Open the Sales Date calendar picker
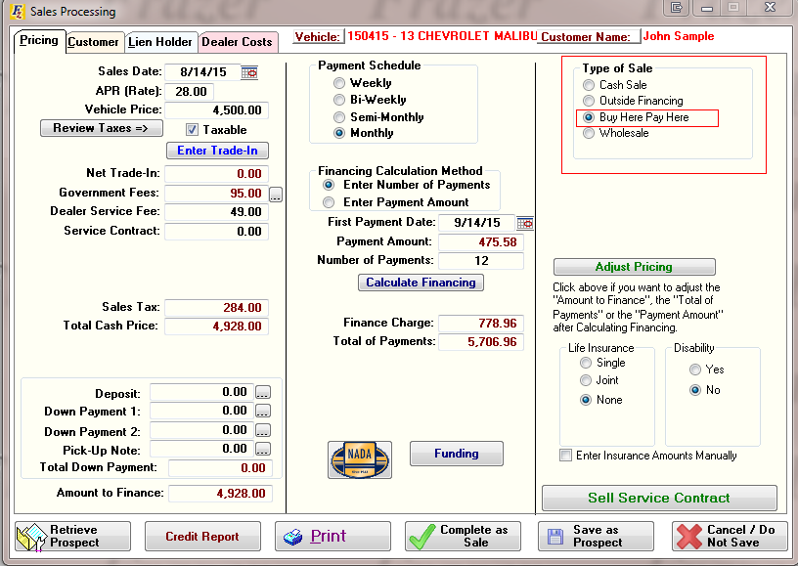 pyautogui.click(x=249, y=72)
